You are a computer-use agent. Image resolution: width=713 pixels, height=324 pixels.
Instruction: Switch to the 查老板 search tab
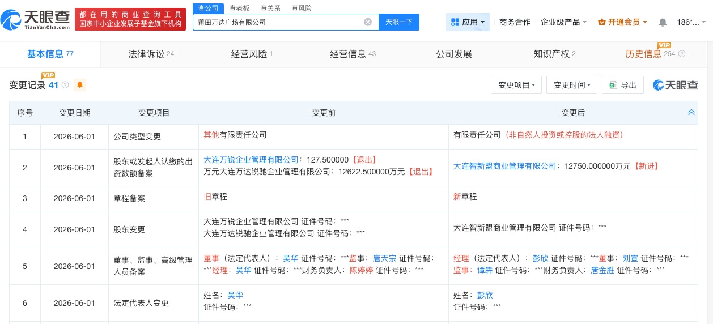239,8
